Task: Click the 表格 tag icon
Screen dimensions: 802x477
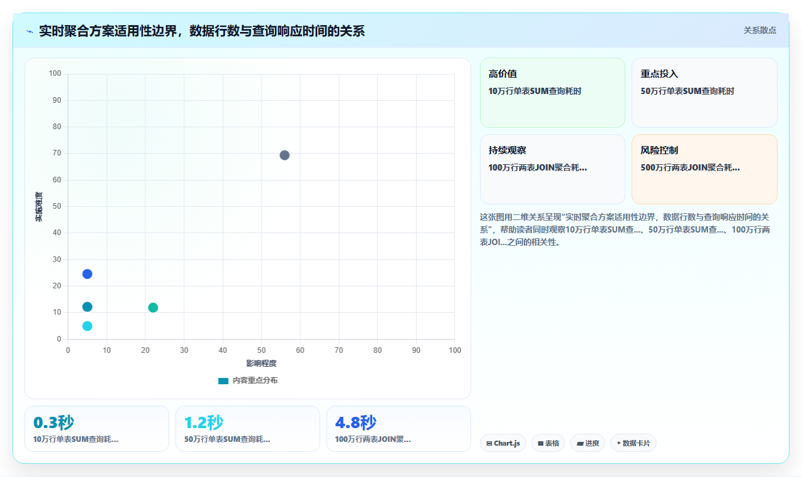Action: 541,443
